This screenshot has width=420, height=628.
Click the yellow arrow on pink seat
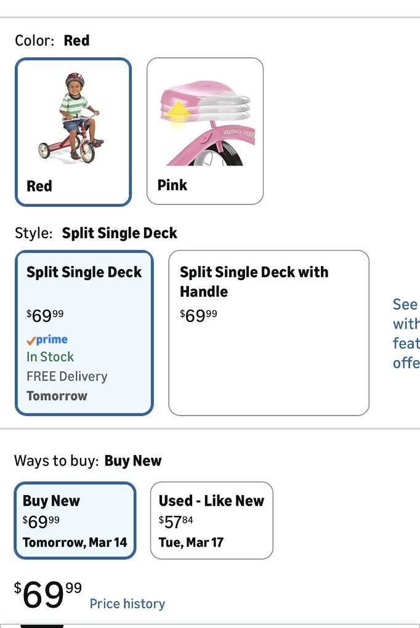point(179,114)
